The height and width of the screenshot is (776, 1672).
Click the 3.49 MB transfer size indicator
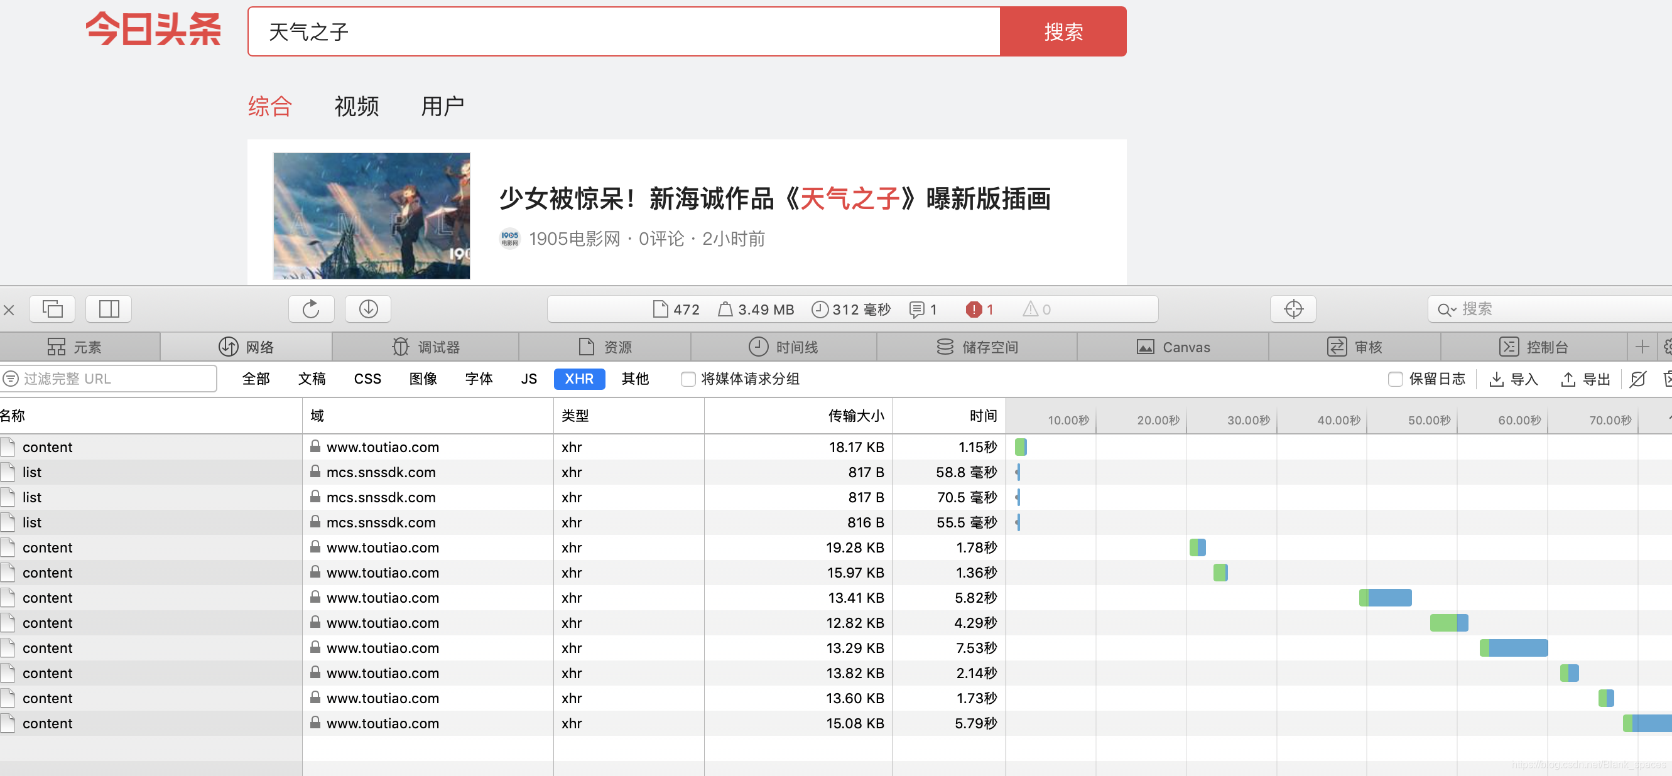tap(756, 310)
